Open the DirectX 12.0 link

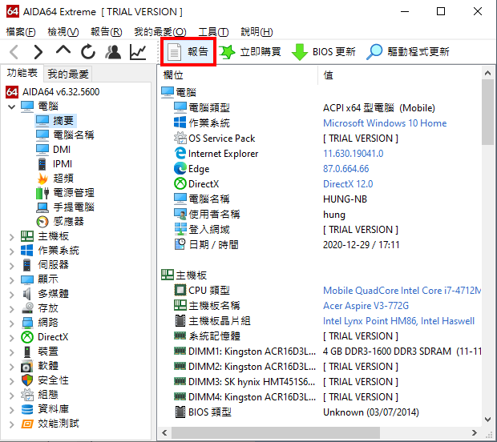pos(348,184)
